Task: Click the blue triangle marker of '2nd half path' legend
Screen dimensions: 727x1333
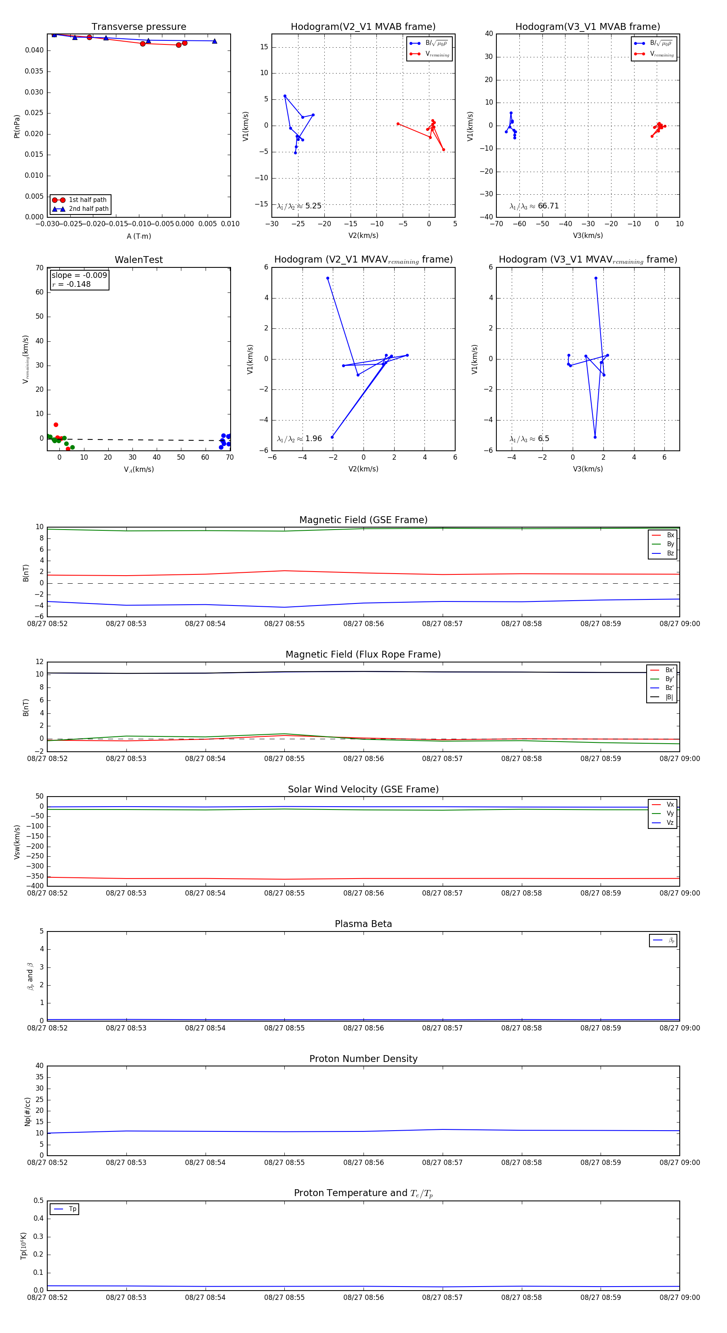Action: point(59,209)
